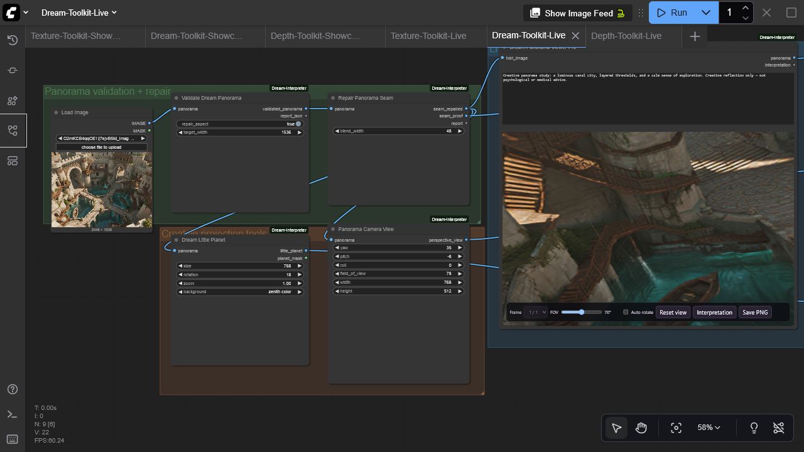Open the help center icon

pos(13,389)
